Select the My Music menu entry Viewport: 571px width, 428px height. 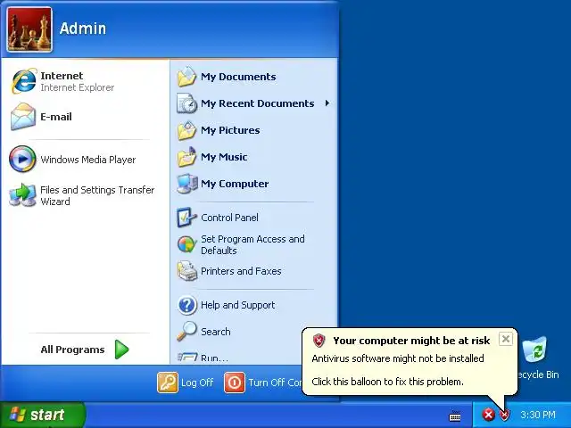(x=253, y=157)
